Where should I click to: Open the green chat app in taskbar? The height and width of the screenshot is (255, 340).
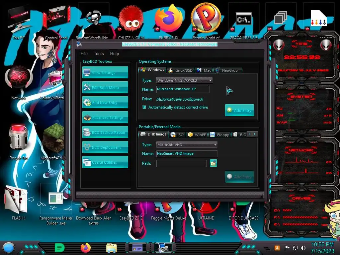[60, 248]
